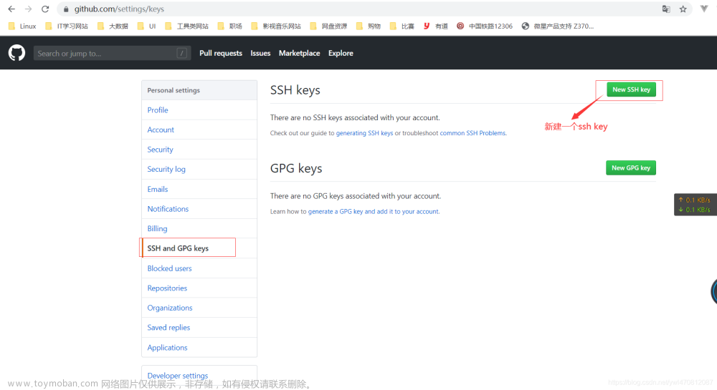Click the New SSH key button
The width and height of the screenshot is (717, 390).
click(631, 89)
